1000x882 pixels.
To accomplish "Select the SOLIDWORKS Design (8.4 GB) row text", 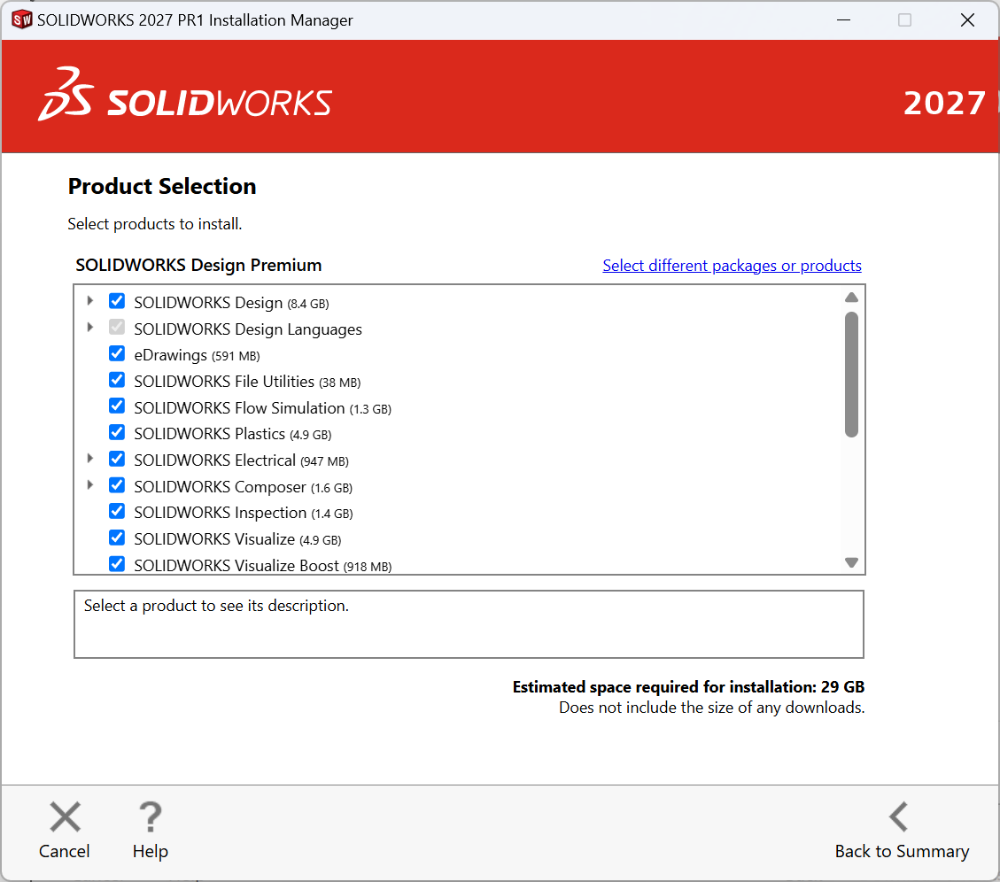I will [231, 303].
